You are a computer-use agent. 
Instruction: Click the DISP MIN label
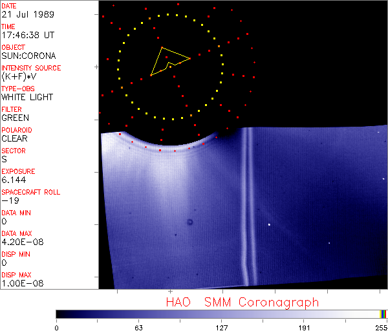pyautogui.click(x=16, y=254)
